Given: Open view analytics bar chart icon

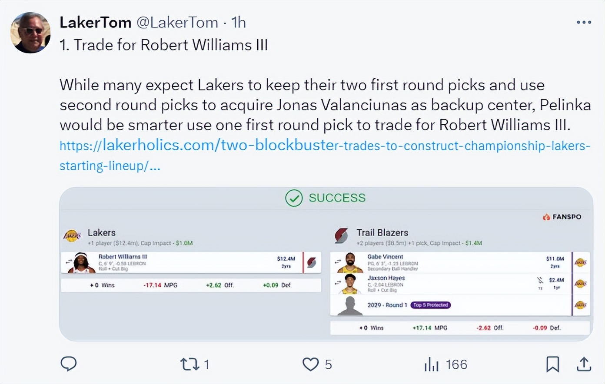Looking at the screenshot, I should (x=432, y=364).
